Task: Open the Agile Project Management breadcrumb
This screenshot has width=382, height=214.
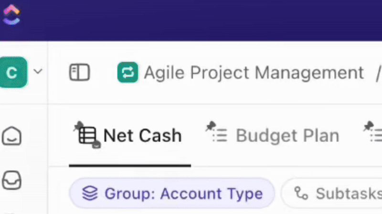Action: [x=254, y=73]
